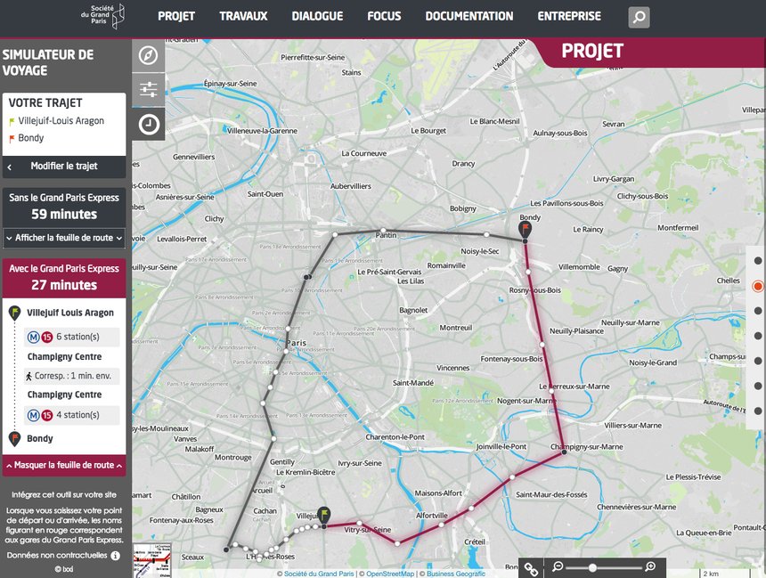Image resolution: width=766 pixels, height=578 pixels.
Task: Open the OpenStreetMap attribution link
Action: click(x=390, y=574)
